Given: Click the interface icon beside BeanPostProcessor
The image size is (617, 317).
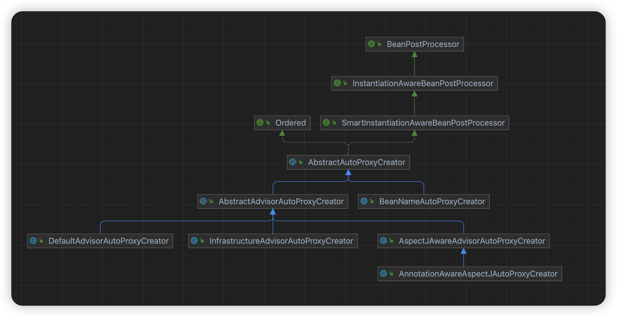Looking at the screenshot, I should click(x=372, y=44).
